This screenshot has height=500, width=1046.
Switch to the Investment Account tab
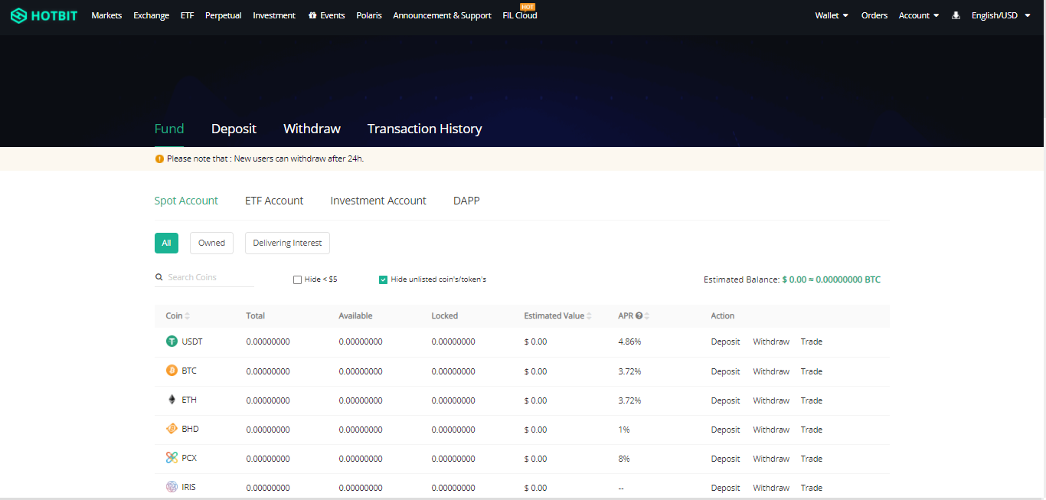[x=378, y=201]
